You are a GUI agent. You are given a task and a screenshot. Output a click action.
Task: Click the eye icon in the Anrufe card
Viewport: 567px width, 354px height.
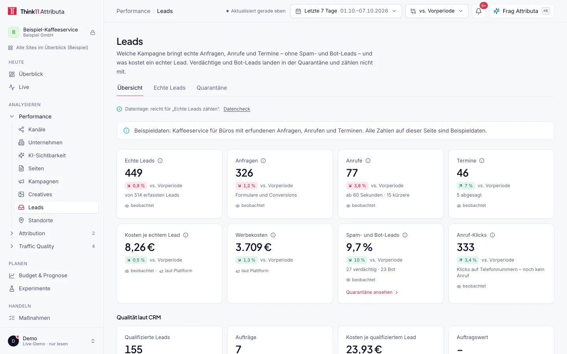click(x=348, y=206)
